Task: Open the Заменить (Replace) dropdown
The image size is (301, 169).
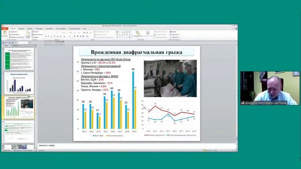Action: click(174, 34)
